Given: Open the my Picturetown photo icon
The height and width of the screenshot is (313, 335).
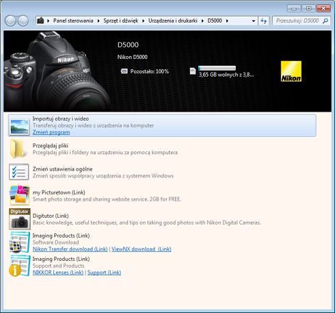Looking at the screenshot, I should coord(20,195).
